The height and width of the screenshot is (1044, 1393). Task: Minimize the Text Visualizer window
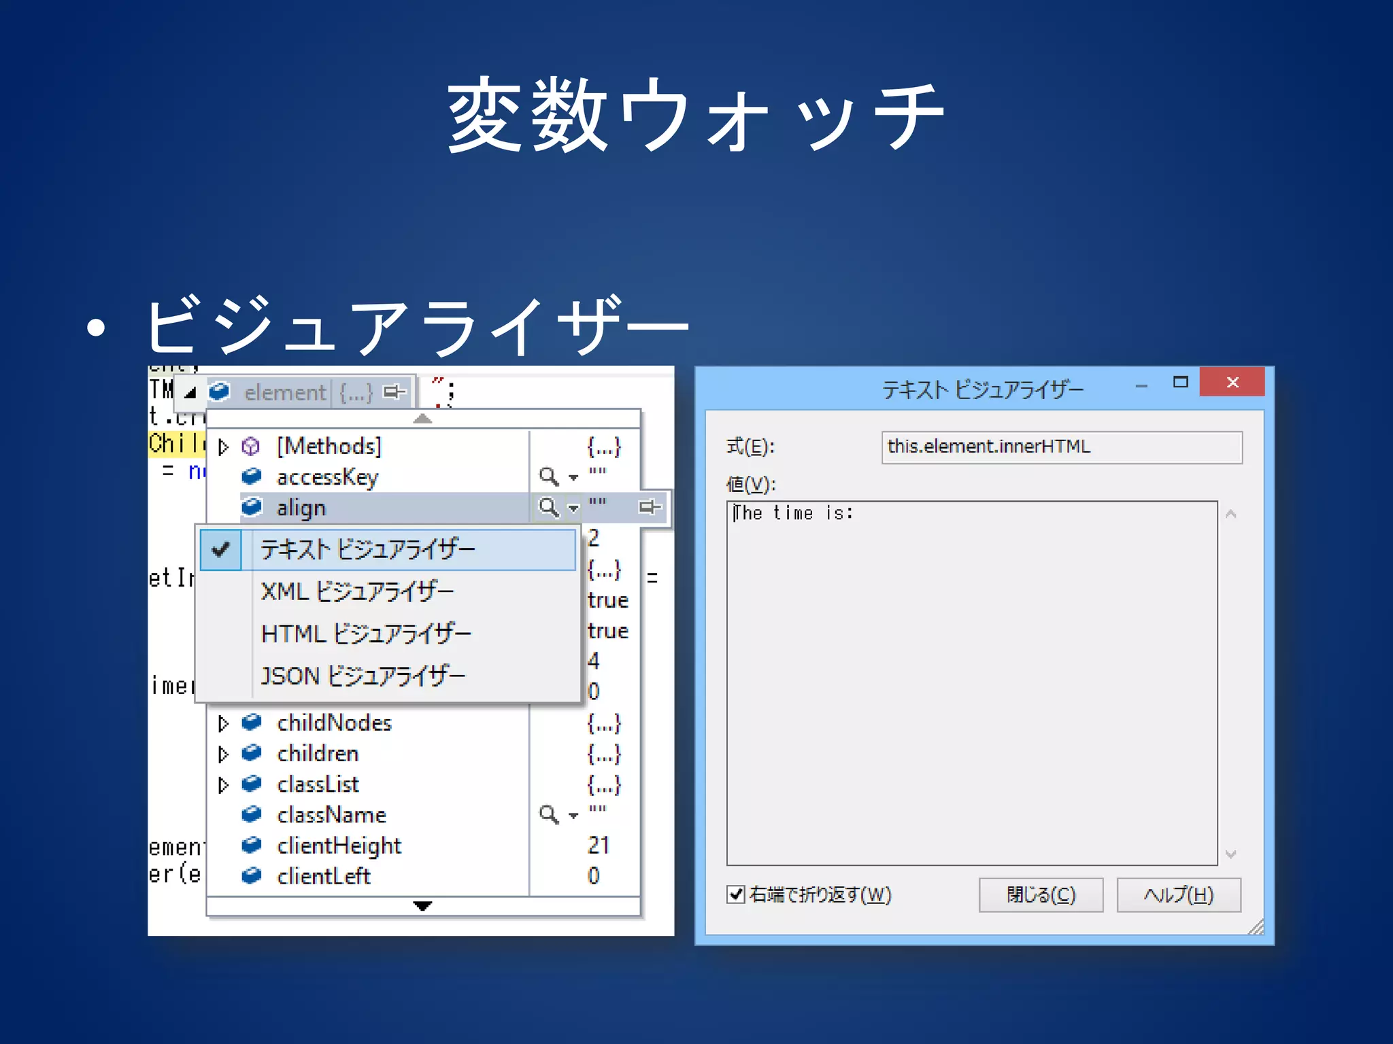(1141, 385)
